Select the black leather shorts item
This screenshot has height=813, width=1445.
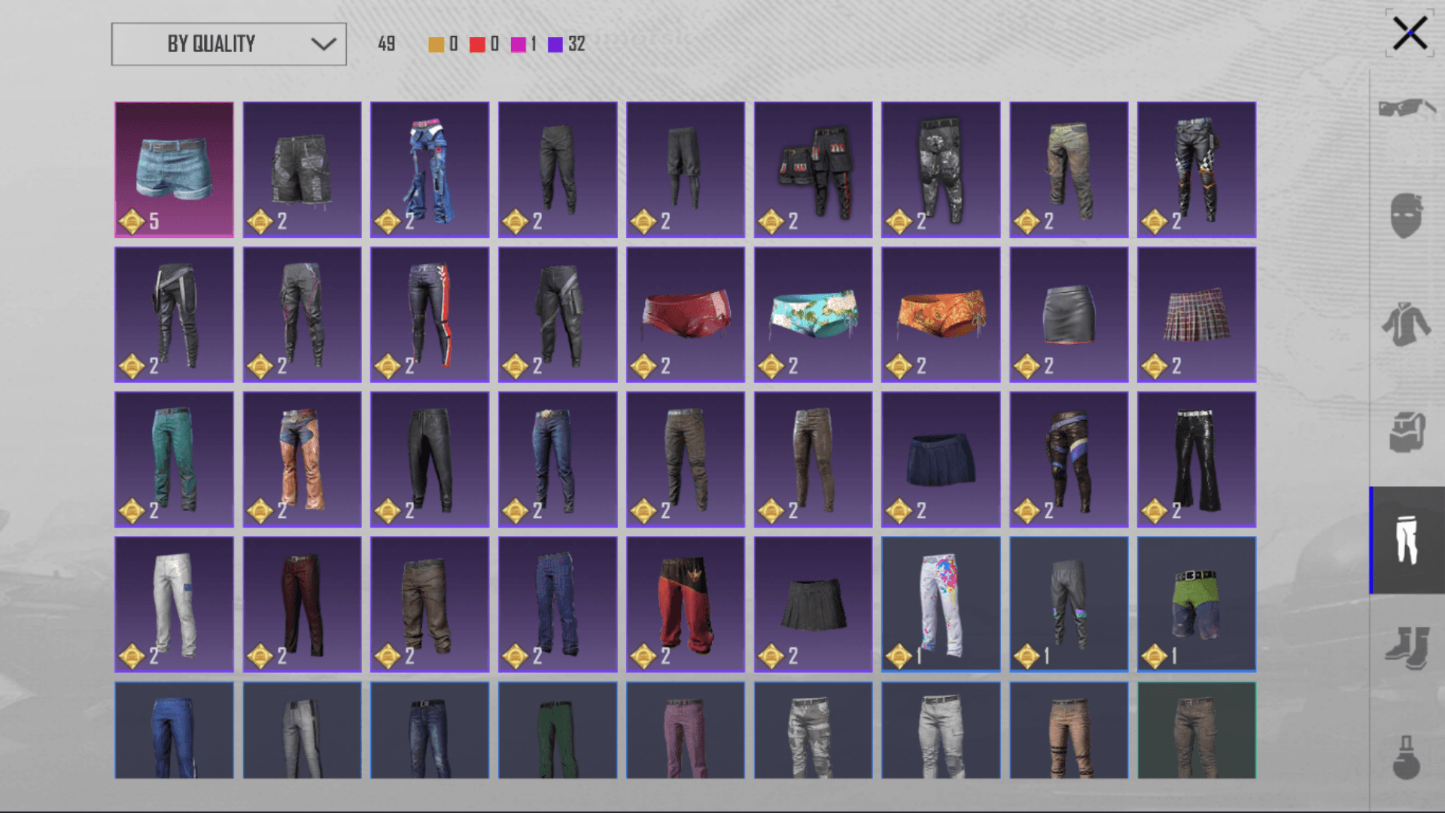coord(302,169)
